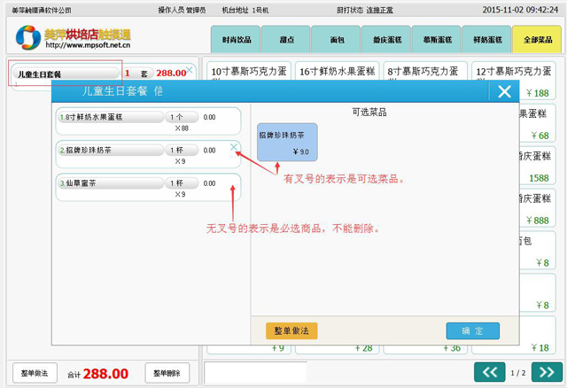Select the 鲜奶蛋糕 category tab
Image resolution: width=567 pixels, height=388 pixels.
487,40
